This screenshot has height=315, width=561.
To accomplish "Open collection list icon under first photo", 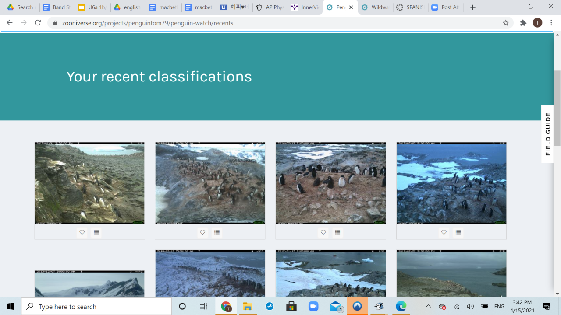I will point(96,232).
